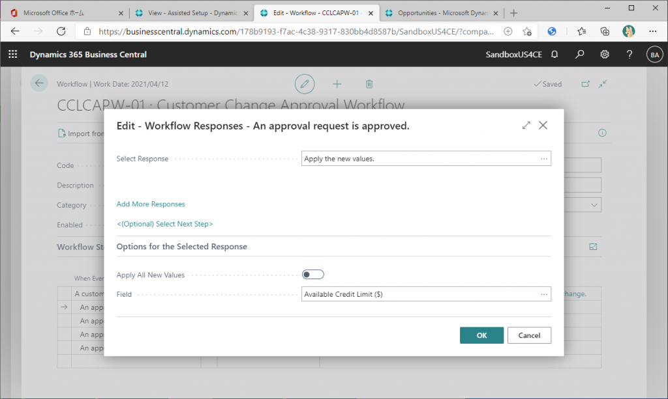Open browser Favorites list

[x=581, y=31]
